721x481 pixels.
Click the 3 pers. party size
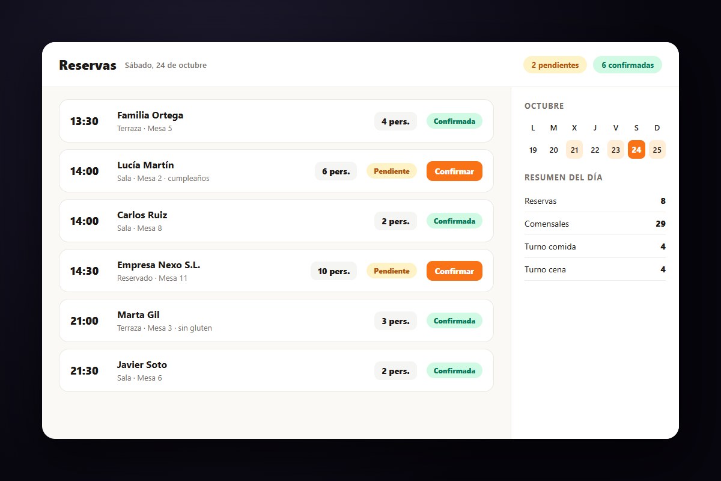[395, 321]
